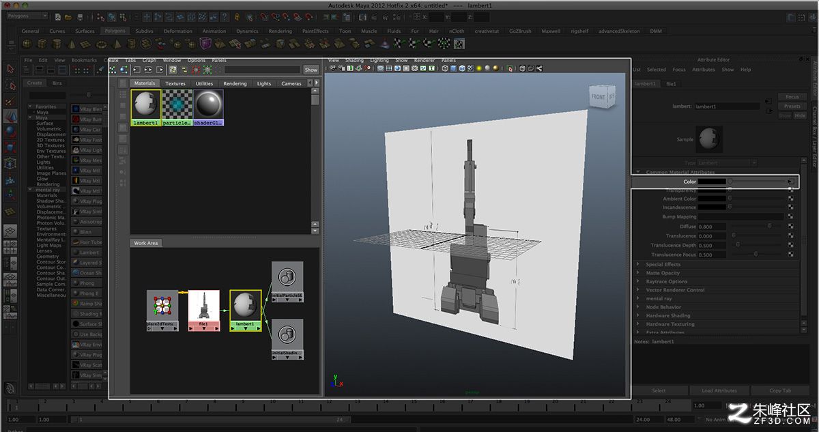The width and height of the screenshot is (819, 432).
Task: Open Camera Attributes from viewport toolbar
Action: click(342, 68)
